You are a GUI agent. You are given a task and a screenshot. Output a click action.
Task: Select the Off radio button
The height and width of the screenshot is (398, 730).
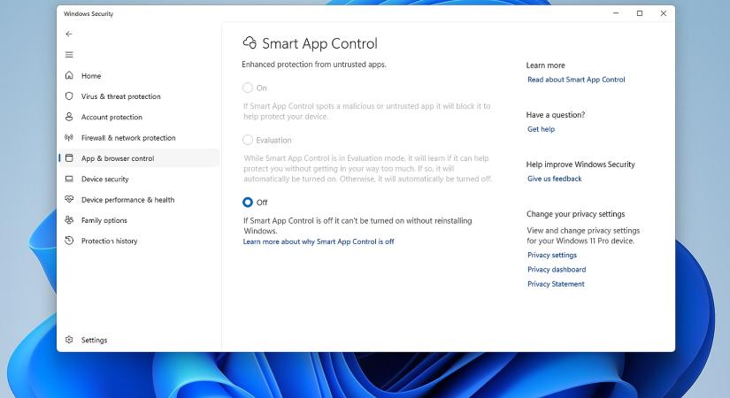248,202
